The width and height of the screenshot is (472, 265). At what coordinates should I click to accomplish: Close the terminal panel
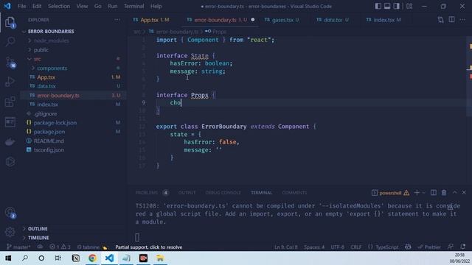click(x=464, y=193)
